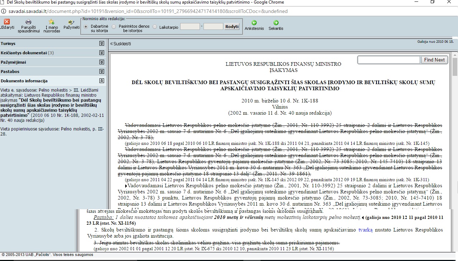Click the search box beside Find Next

click(x=389, y=60)
